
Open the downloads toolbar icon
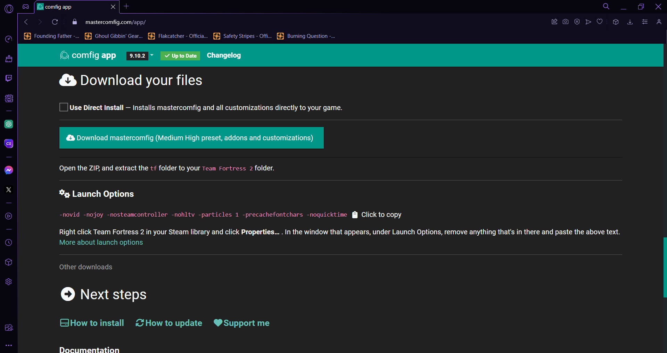(x=630, y=22)
